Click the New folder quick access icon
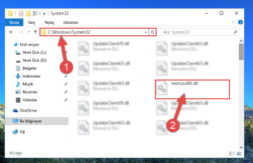 tap(28, 14)
